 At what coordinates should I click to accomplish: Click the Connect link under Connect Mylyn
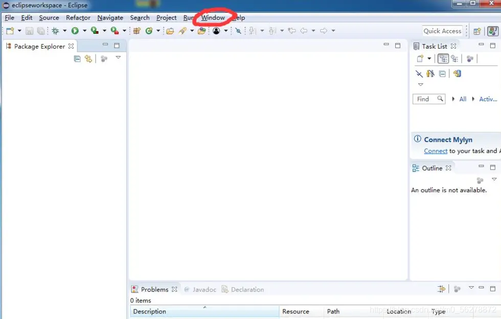pos(436,151)
